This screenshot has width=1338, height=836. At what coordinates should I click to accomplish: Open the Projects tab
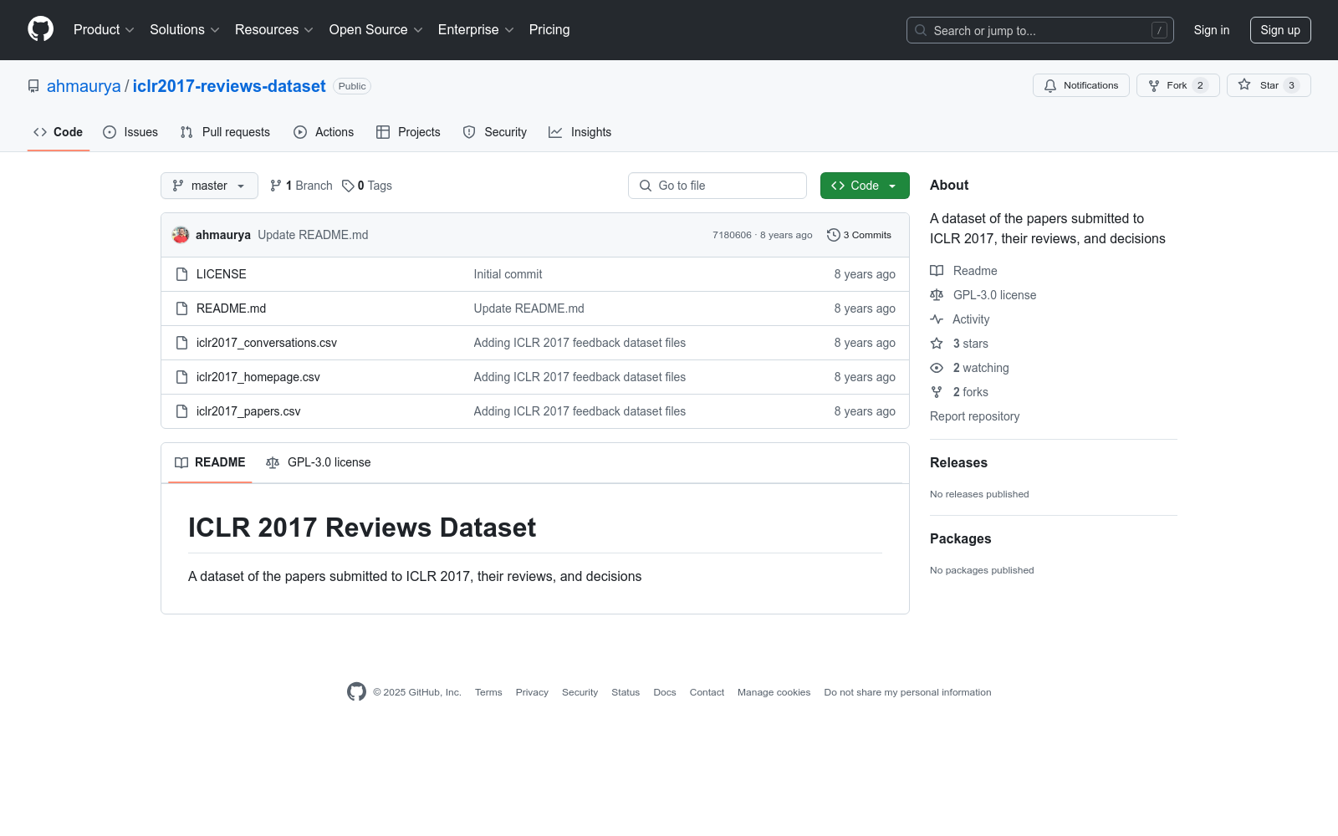(x=408, y=132)
